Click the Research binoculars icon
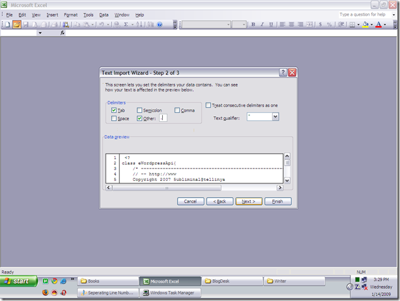Viewport: 400px width, 301px height. tap(66, 24)
